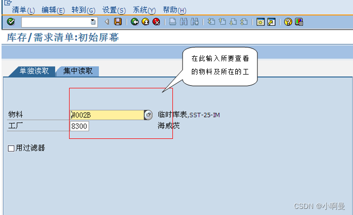Open the 物料 field search help button

click(x=148, y=115)
